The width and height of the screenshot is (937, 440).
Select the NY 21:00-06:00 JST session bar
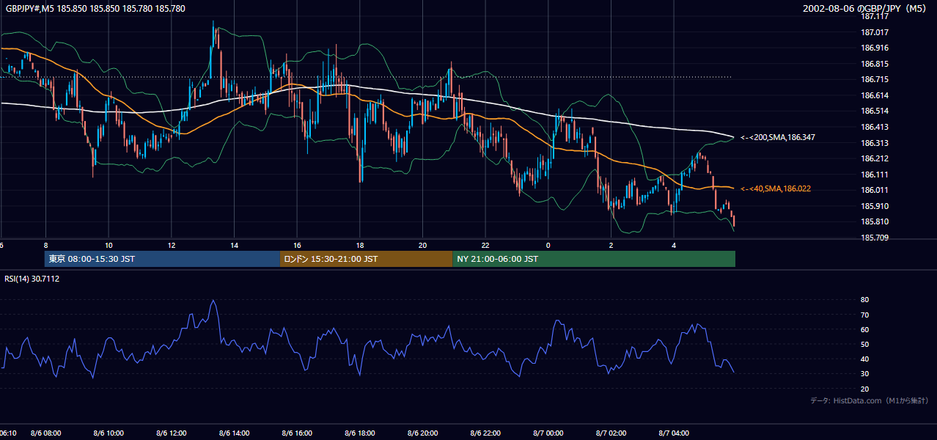(x=594, y=259)
